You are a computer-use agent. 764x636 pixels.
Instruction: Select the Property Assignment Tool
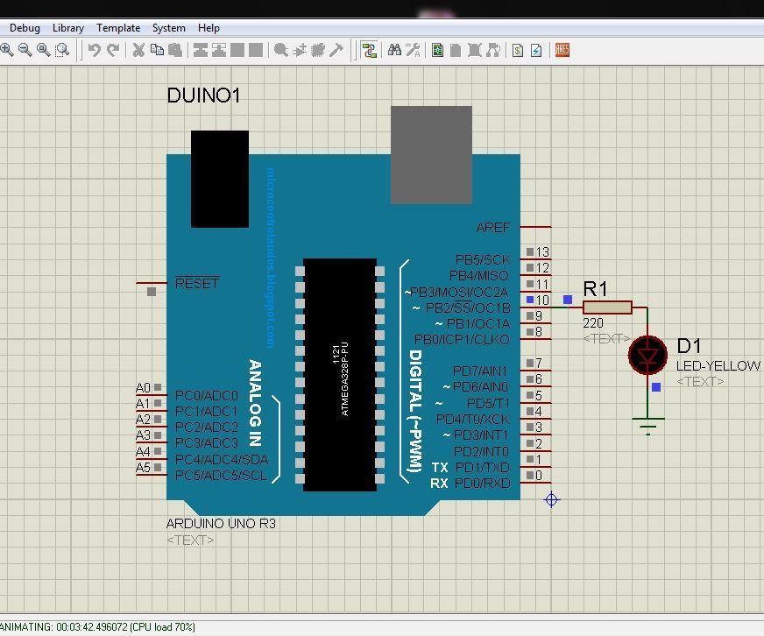(x=412, y=50)
